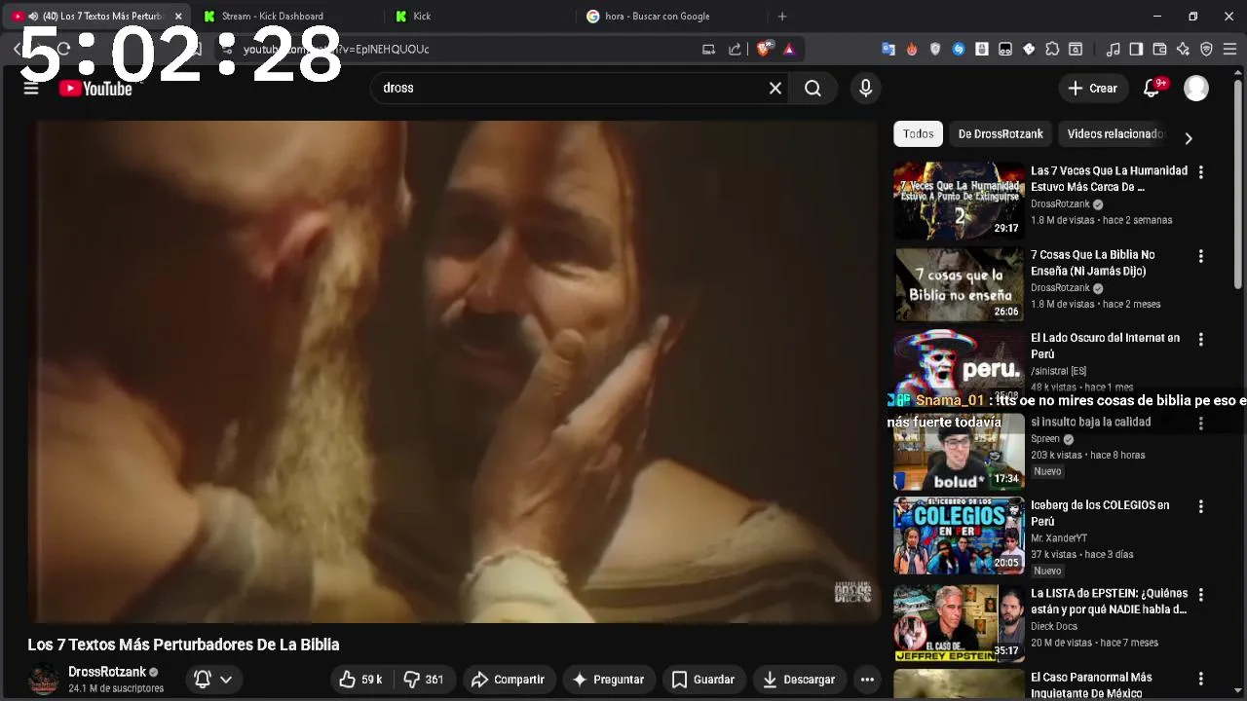Open the flame extension icon
Screen dimensions: 1247x701
tap(912, 49)
